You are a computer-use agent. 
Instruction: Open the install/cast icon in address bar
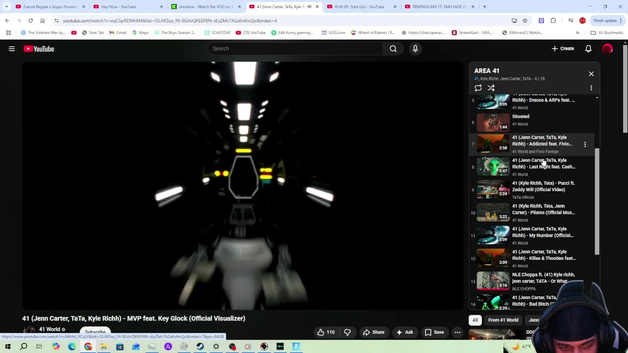click(x=514, y=21)
